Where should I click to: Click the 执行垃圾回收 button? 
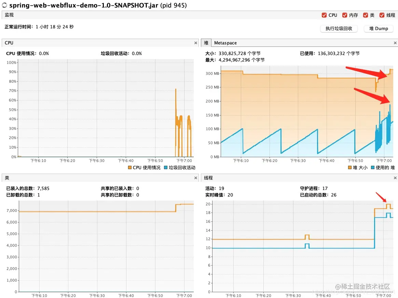[339, 28]
